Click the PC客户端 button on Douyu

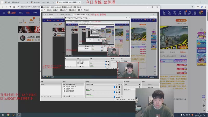(x=181, y=21)
